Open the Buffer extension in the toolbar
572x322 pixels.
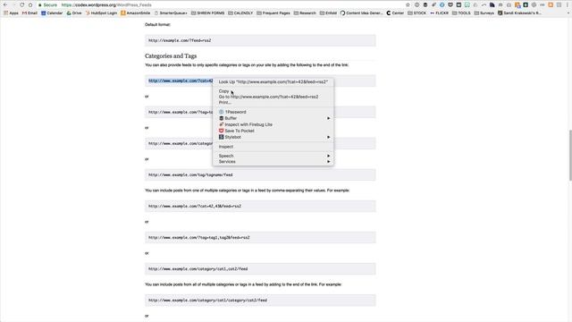click(x=425, y=4)
